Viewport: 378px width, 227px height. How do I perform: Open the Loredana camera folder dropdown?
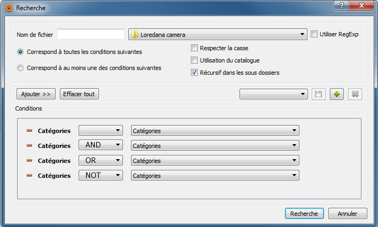(218, 35)
